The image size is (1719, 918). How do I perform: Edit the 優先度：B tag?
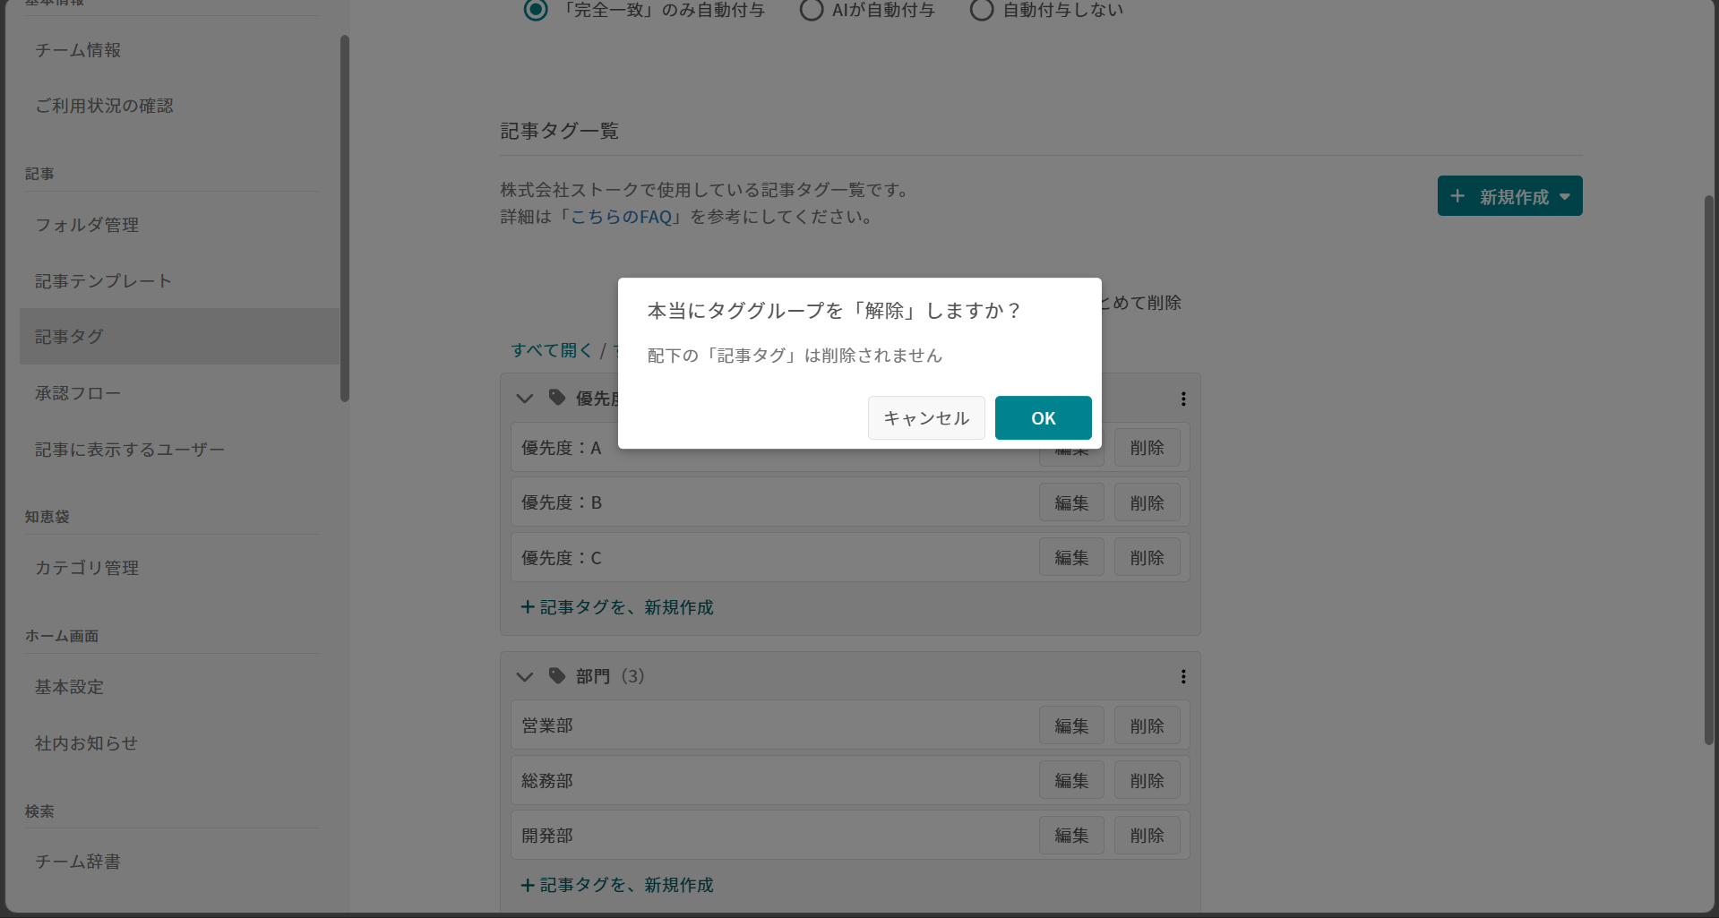(1071, 502)
